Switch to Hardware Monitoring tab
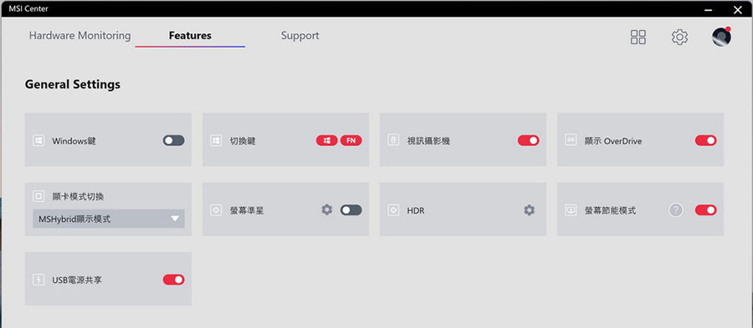753x328 pixels. point(79,35)
